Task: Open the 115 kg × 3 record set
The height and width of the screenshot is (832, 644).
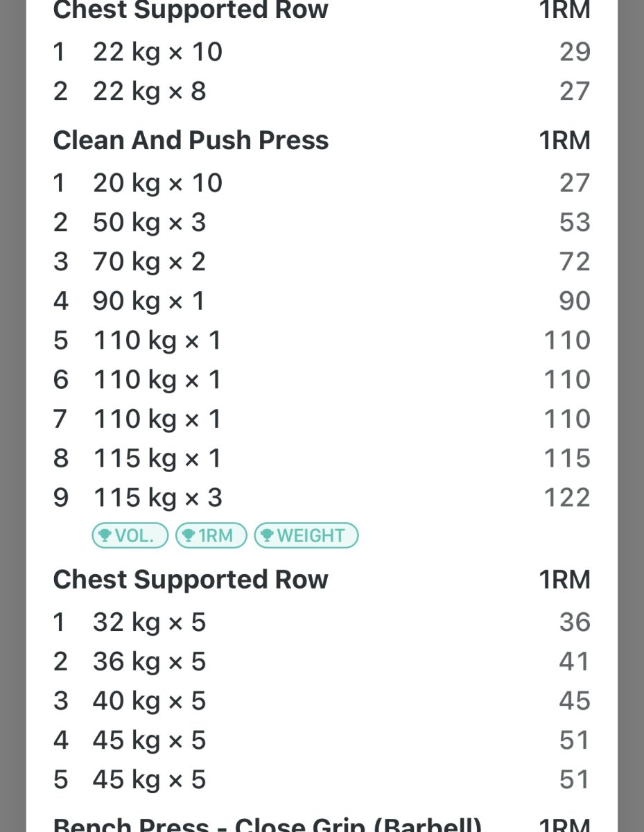Action: click(157, 499)
